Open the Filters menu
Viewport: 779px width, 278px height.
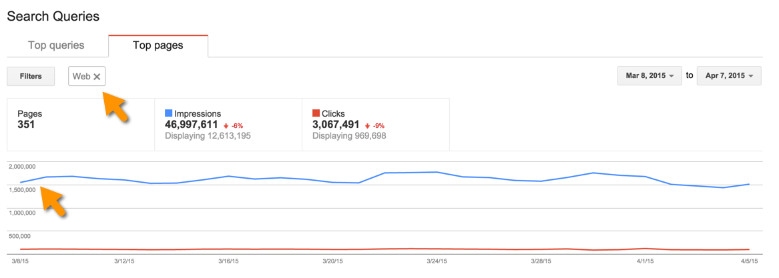point(31,77)
